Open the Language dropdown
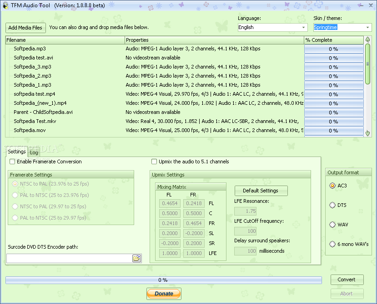 point(273,27)
